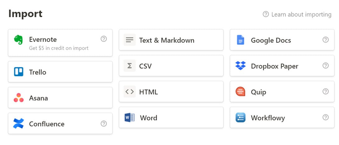This screenshot has height=145, width=339.
Task: Click the Google Docs icon
Action: tap(240, 40)
